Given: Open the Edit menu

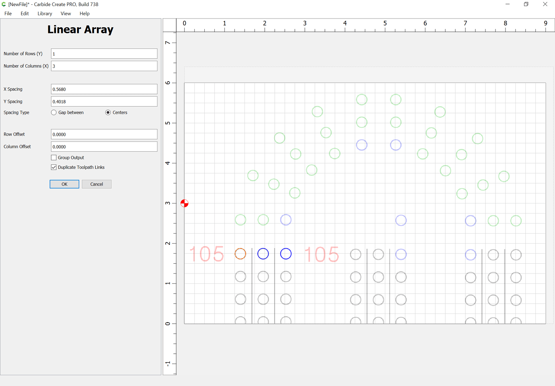Looking at the screenshot, I should [x=24, y=13].
